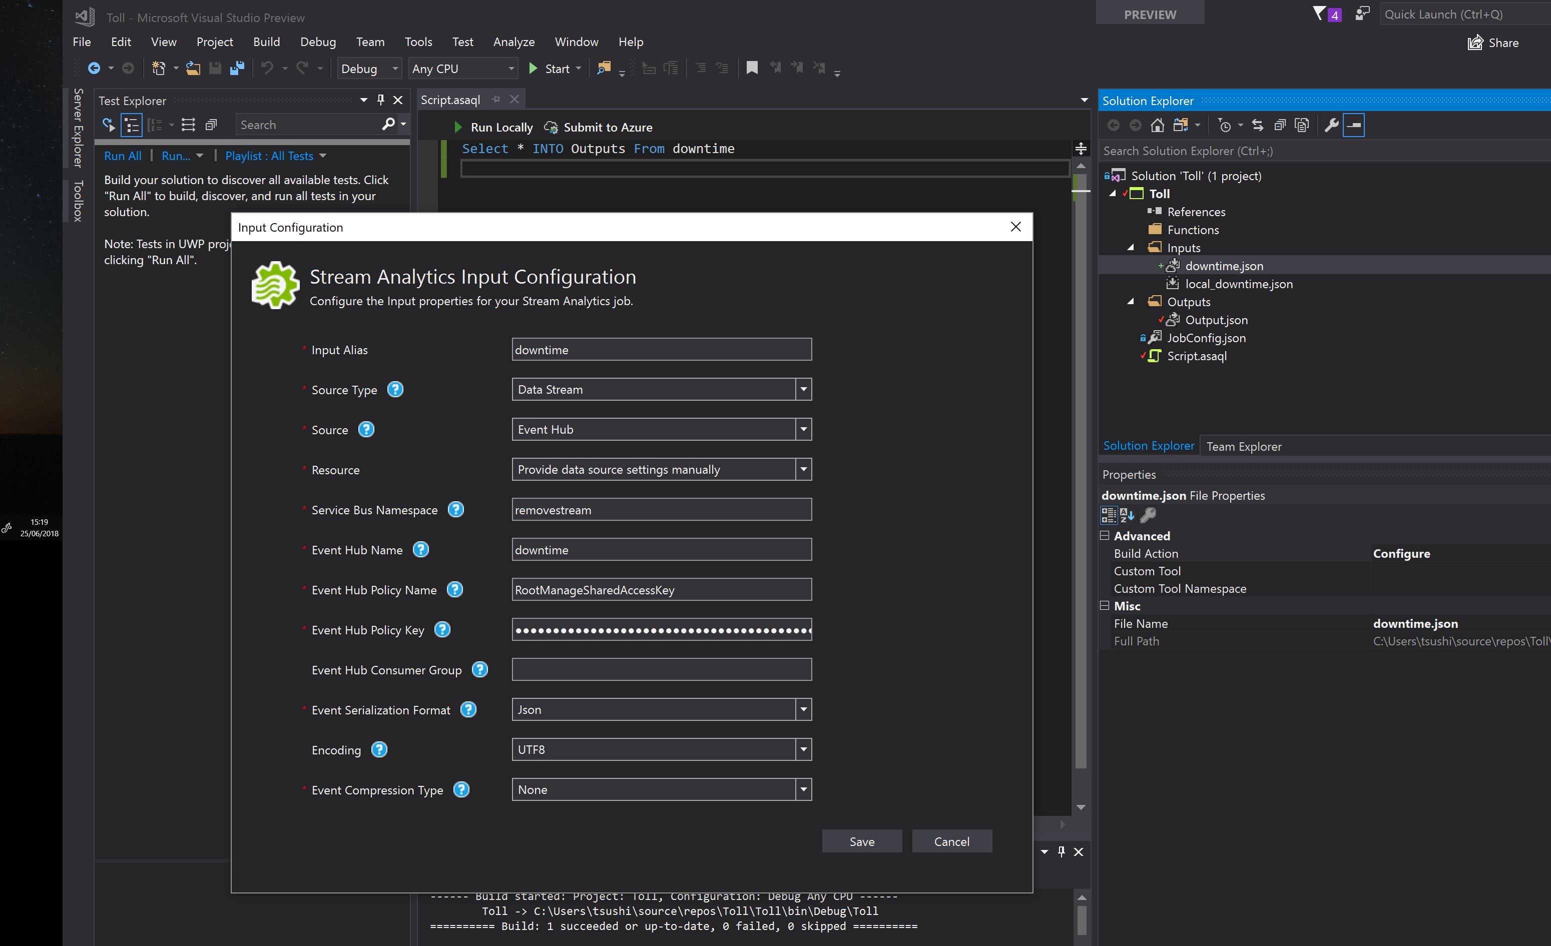This screenshot has width=1551, height=946.
Task: Click the Run All link in Test Explorer
Action: (123, 156)
